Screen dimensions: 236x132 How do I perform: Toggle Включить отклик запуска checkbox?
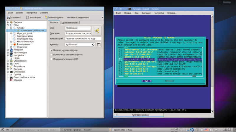click(51, 50)
